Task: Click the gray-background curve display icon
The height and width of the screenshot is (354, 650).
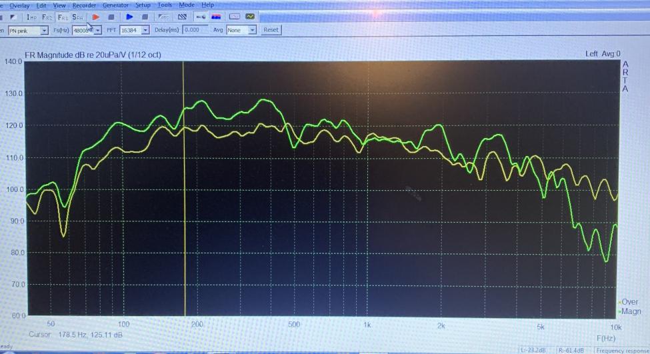Action: click(x=234, y=17)
